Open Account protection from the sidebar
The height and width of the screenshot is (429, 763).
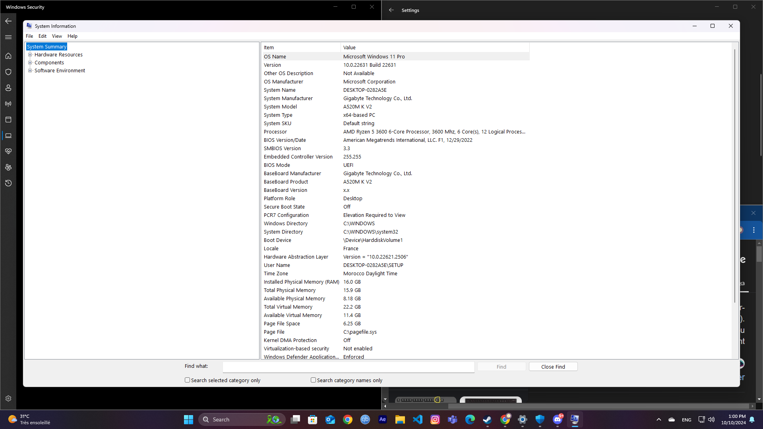point(8,88)
